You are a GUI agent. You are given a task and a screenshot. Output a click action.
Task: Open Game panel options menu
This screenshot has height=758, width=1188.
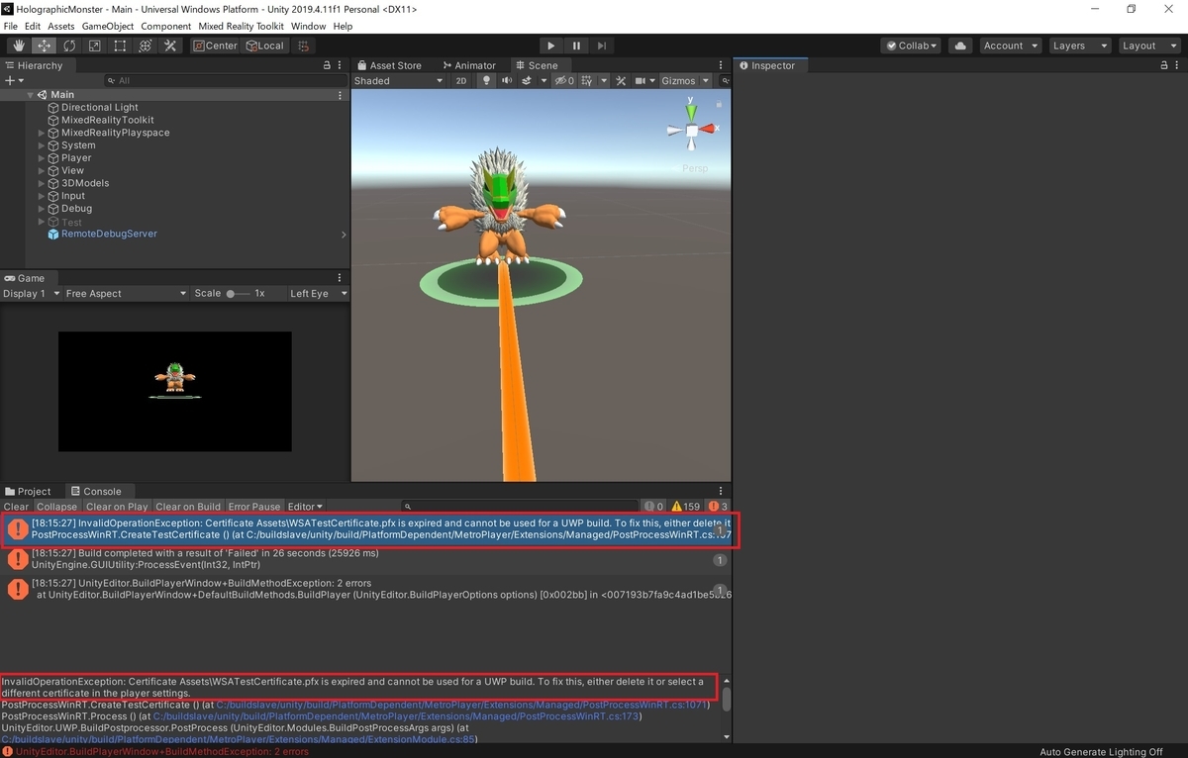[341, 278]
